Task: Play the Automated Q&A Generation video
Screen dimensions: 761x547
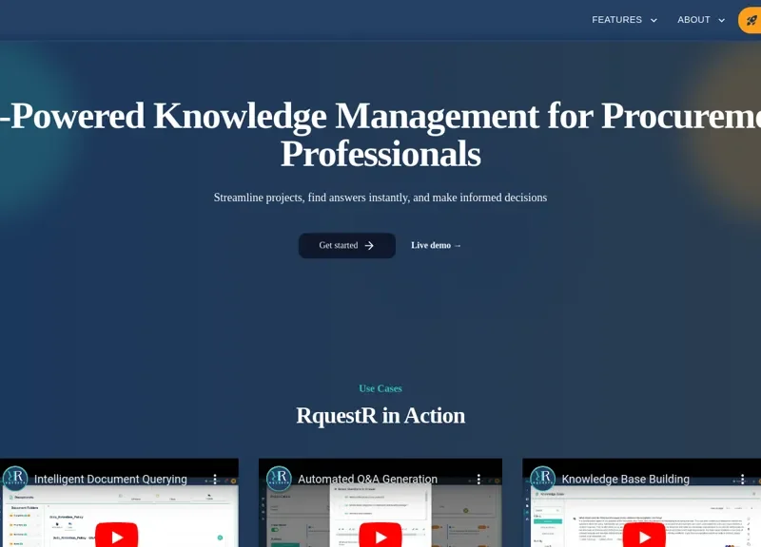Action: tap(380, 536)
